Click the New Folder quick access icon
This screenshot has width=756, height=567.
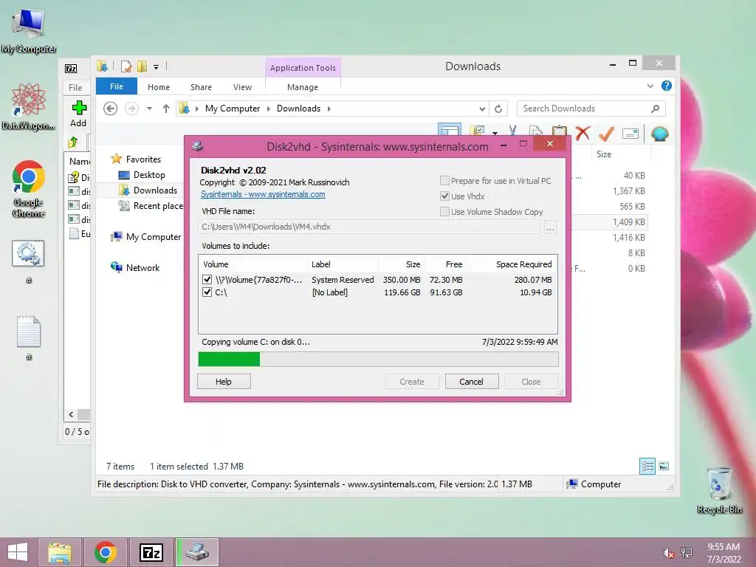pyautogui.click(x=142, y=66)
